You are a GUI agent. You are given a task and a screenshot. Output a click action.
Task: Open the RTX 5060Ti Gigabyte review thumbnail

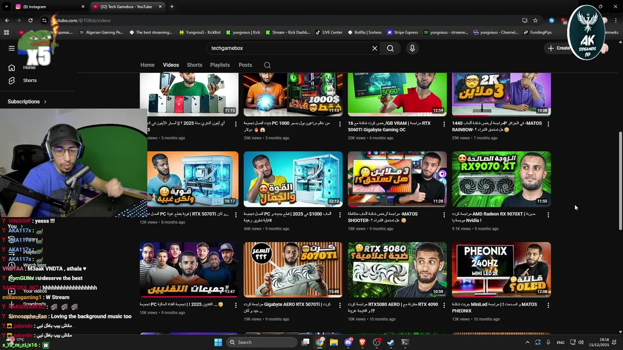[397, 94]
